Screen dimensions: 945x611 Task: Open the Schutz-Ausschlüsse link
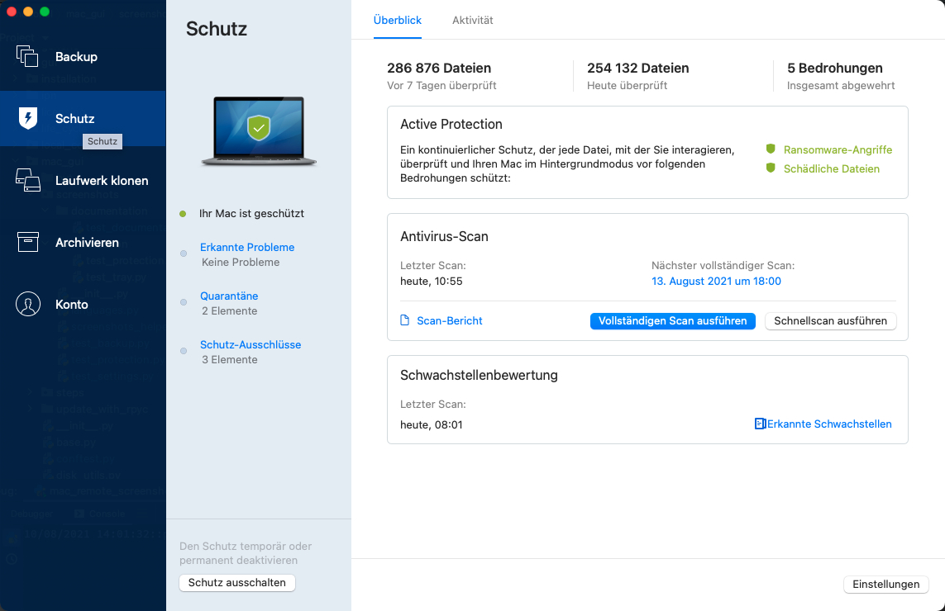tap(251, 344)
